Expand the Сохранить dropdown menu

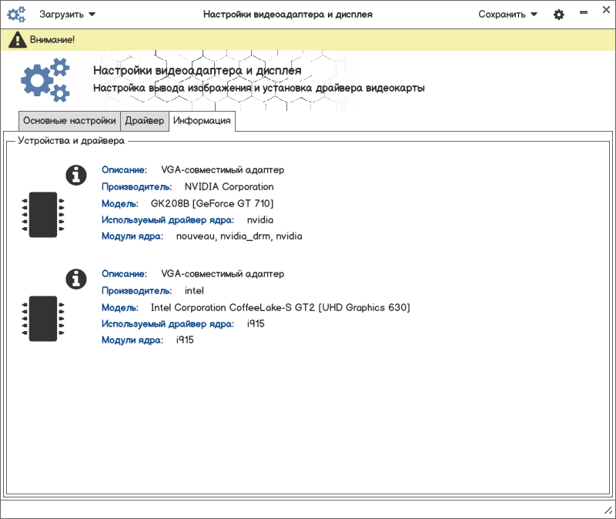pos(507,14)
